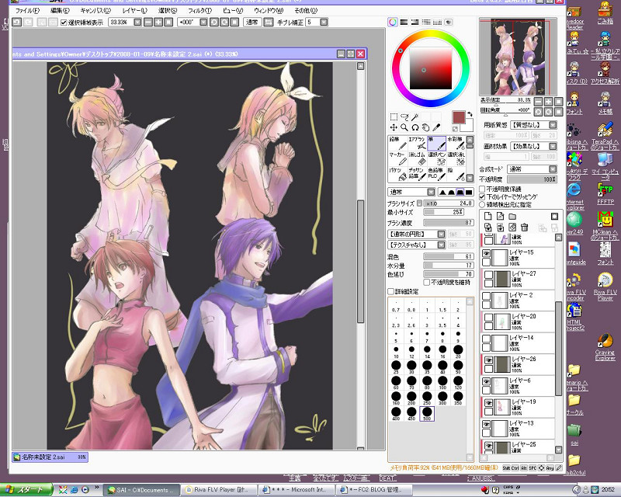
Task: Choose the 鉛筆 pencil brush
Action: [397, 143]
